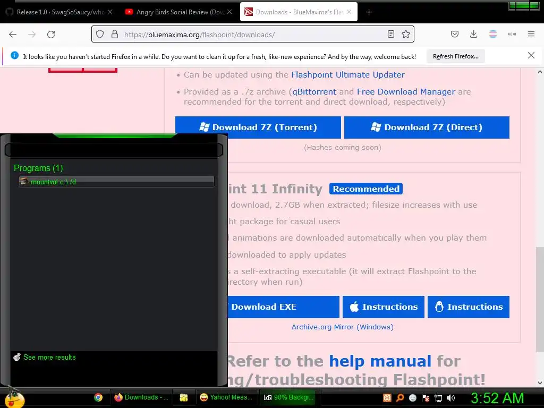The height and width of the screenshot is (408, 544).
Task: Open the Firefox hamburger menu
Action: click(531, 34)
